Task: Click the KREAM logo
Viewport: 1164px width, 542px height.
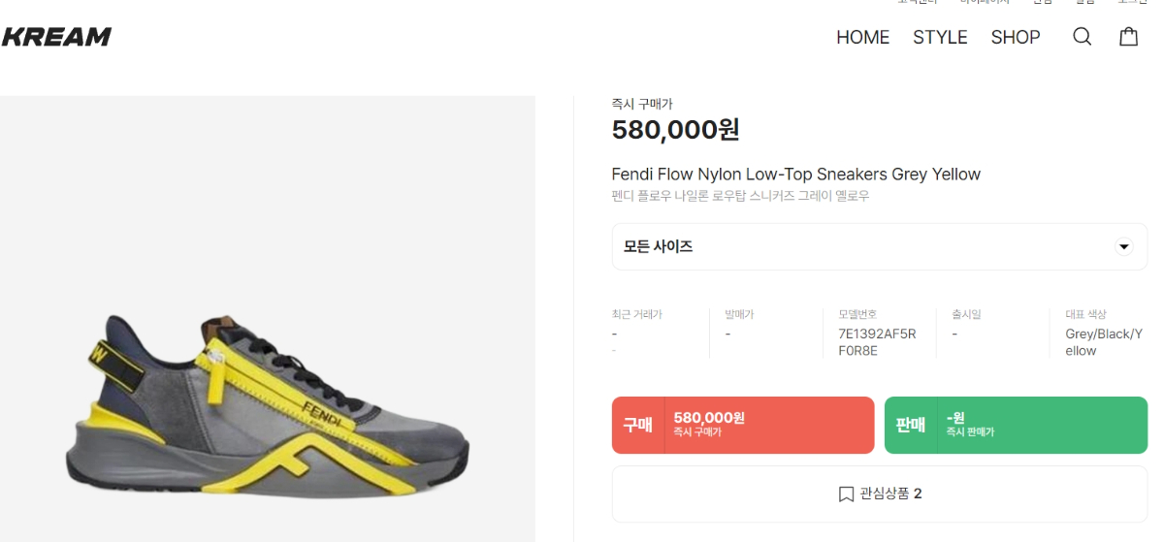Action: (56, 37)
